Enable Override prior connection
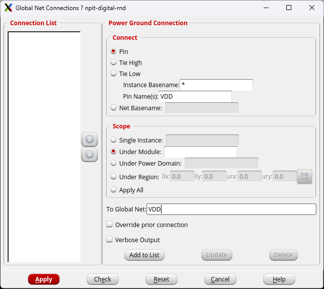This screenshot has height=289, width=324. pos(109,225)
